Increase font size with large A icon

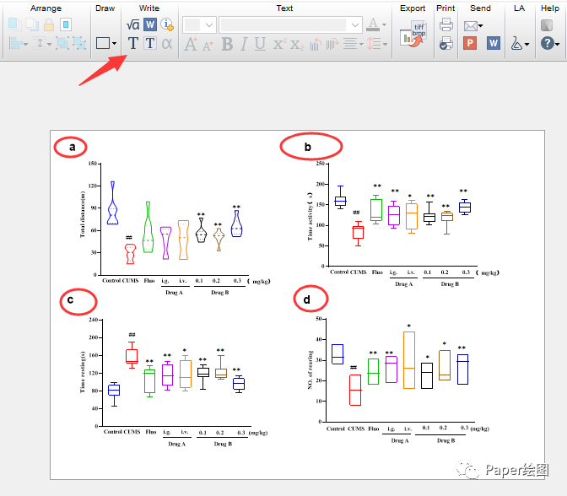(191, 44)
